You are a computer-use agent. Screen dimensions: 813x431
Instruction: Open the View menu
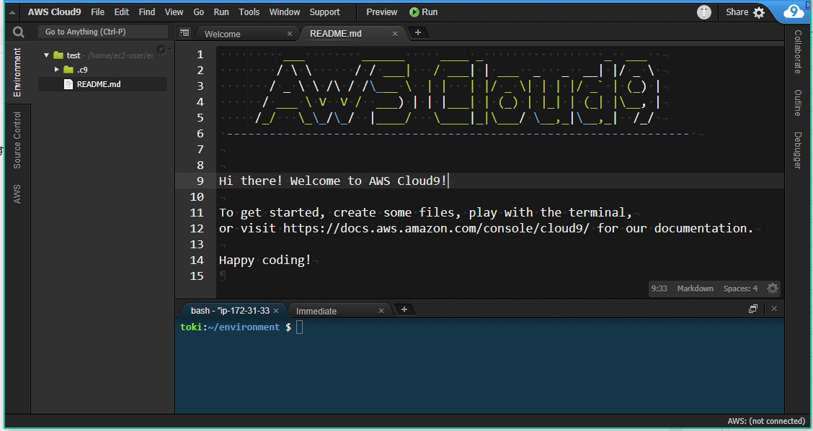tap(174, 12)
